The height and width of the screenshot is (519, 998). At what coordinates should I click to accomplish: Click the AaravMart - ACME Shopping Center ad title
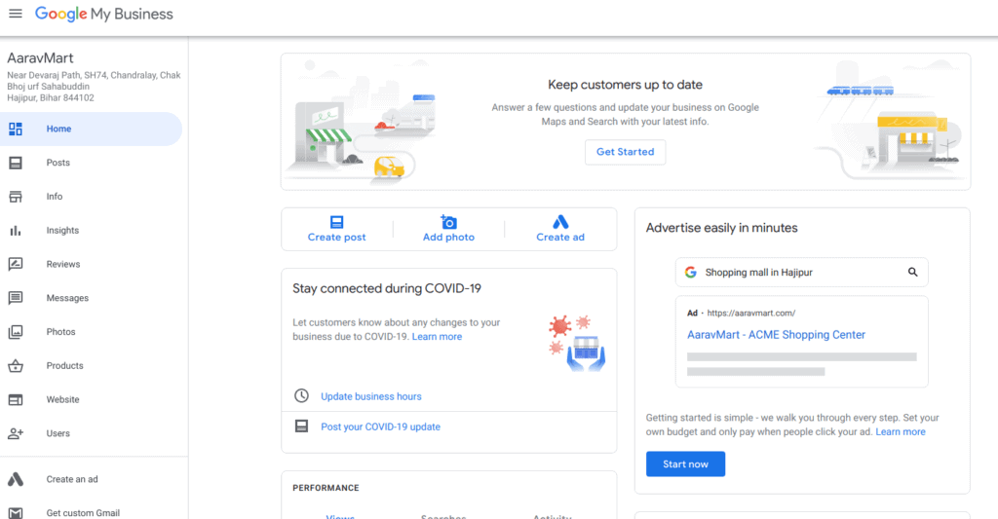pyautogui.click(x=776, y=335)
